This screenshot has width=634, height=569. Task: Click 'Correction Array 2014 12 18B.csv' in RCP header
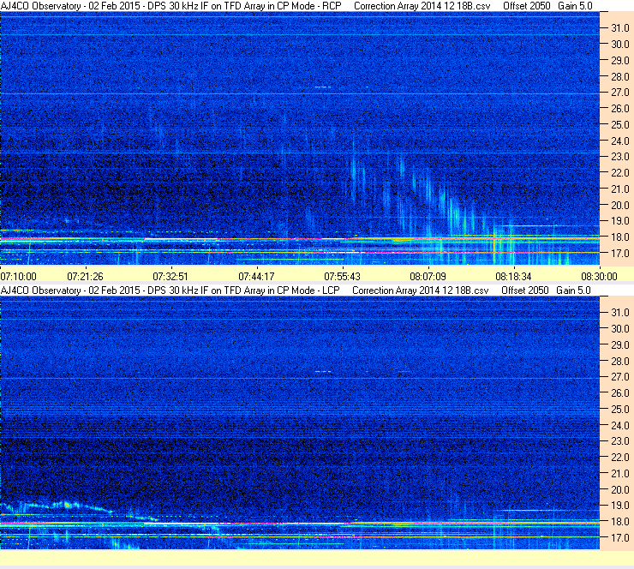click(422, 6)
